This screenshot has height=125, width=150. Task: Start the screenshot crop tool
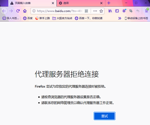pos(131,11)
